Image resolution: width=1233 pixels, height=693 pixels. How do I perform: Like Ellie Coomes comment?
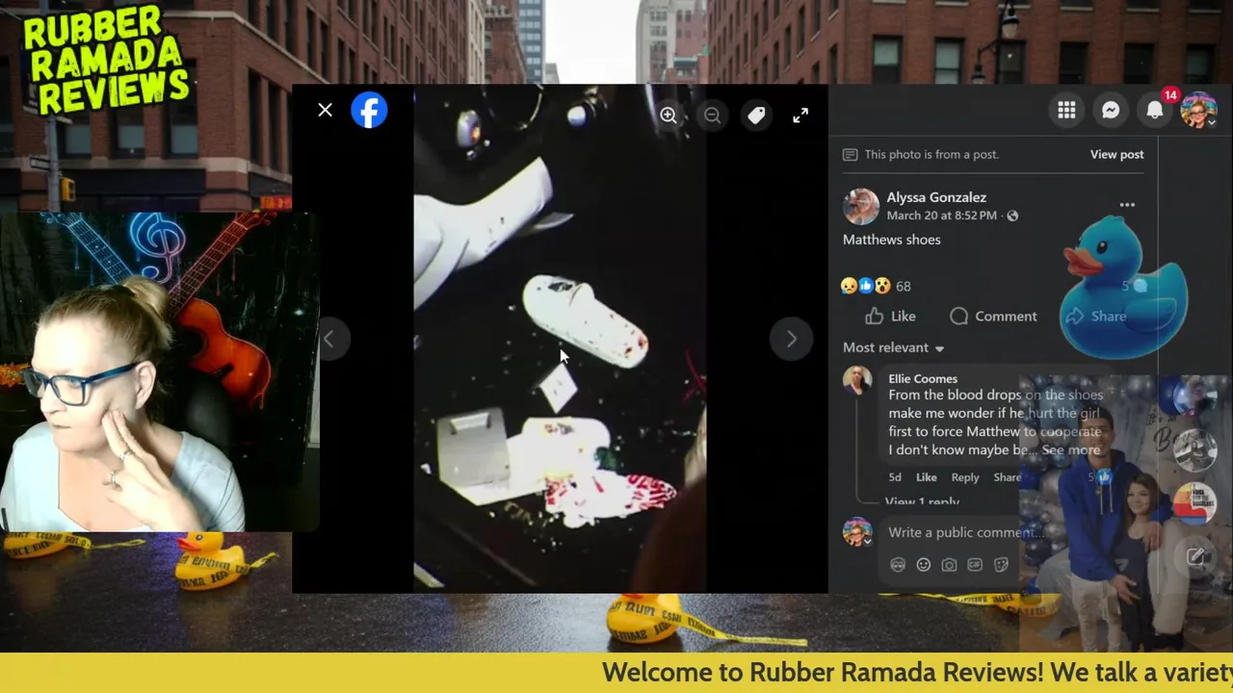pos(926,477)
